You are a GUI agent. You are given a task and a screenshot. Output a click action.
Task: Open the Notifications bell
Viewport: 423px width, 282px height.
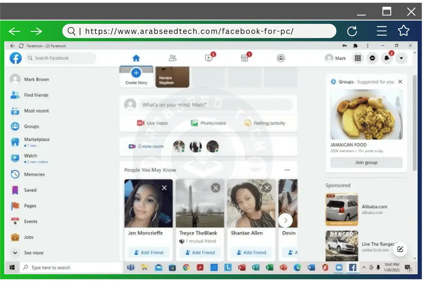coord(387,58)
